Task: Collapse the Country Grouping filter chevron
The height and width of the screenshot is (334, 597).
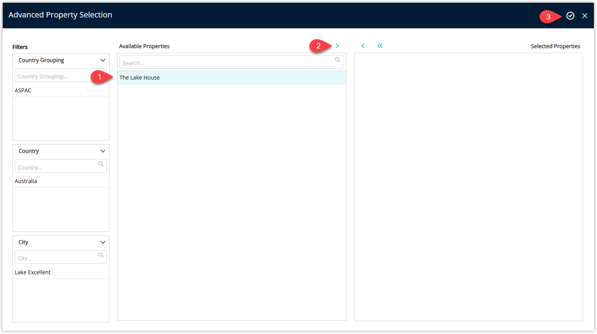Action: pos(103,61)
